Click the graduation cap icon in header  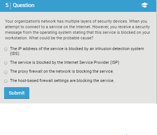145,5
